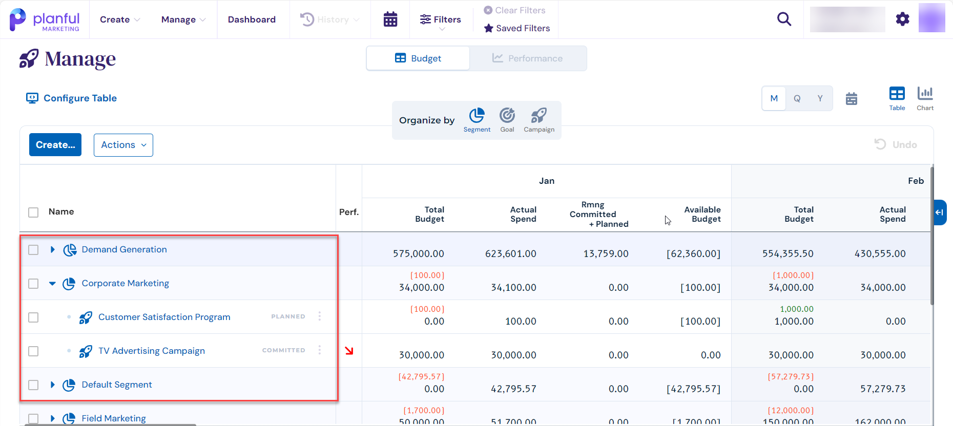Check the TV Advertising Campaign checkbox
Viewport: 953px width, 426px height.
(33, 351)
